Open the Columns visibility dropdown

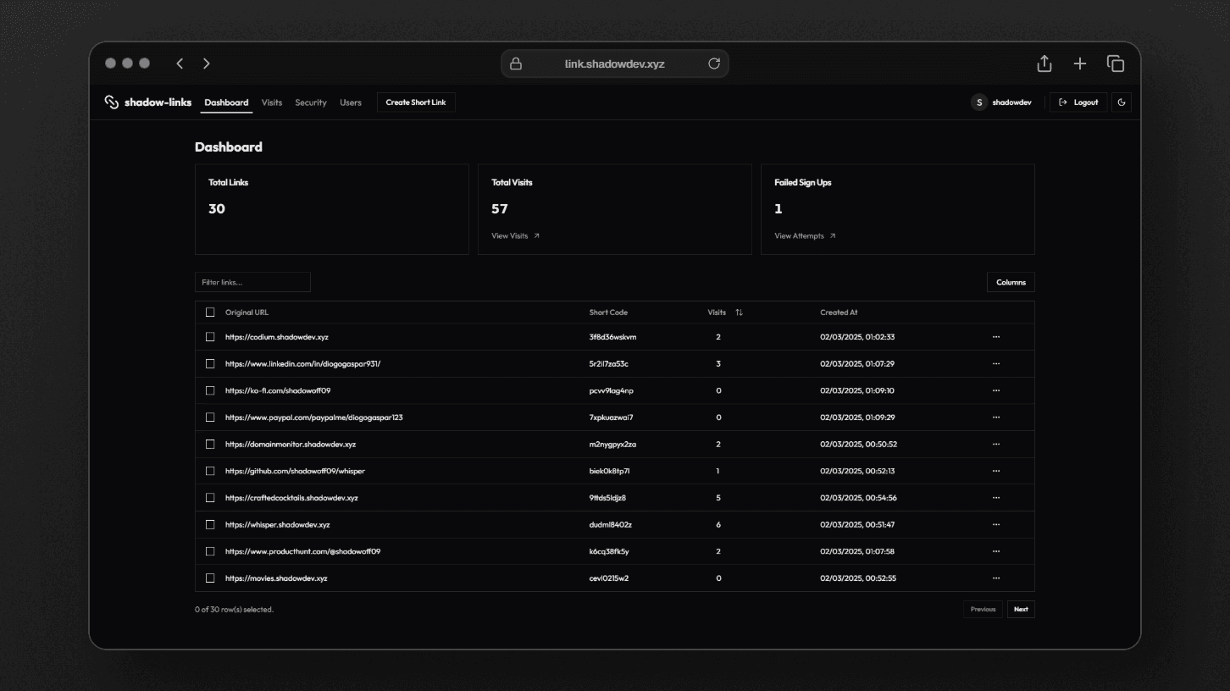1011,282
